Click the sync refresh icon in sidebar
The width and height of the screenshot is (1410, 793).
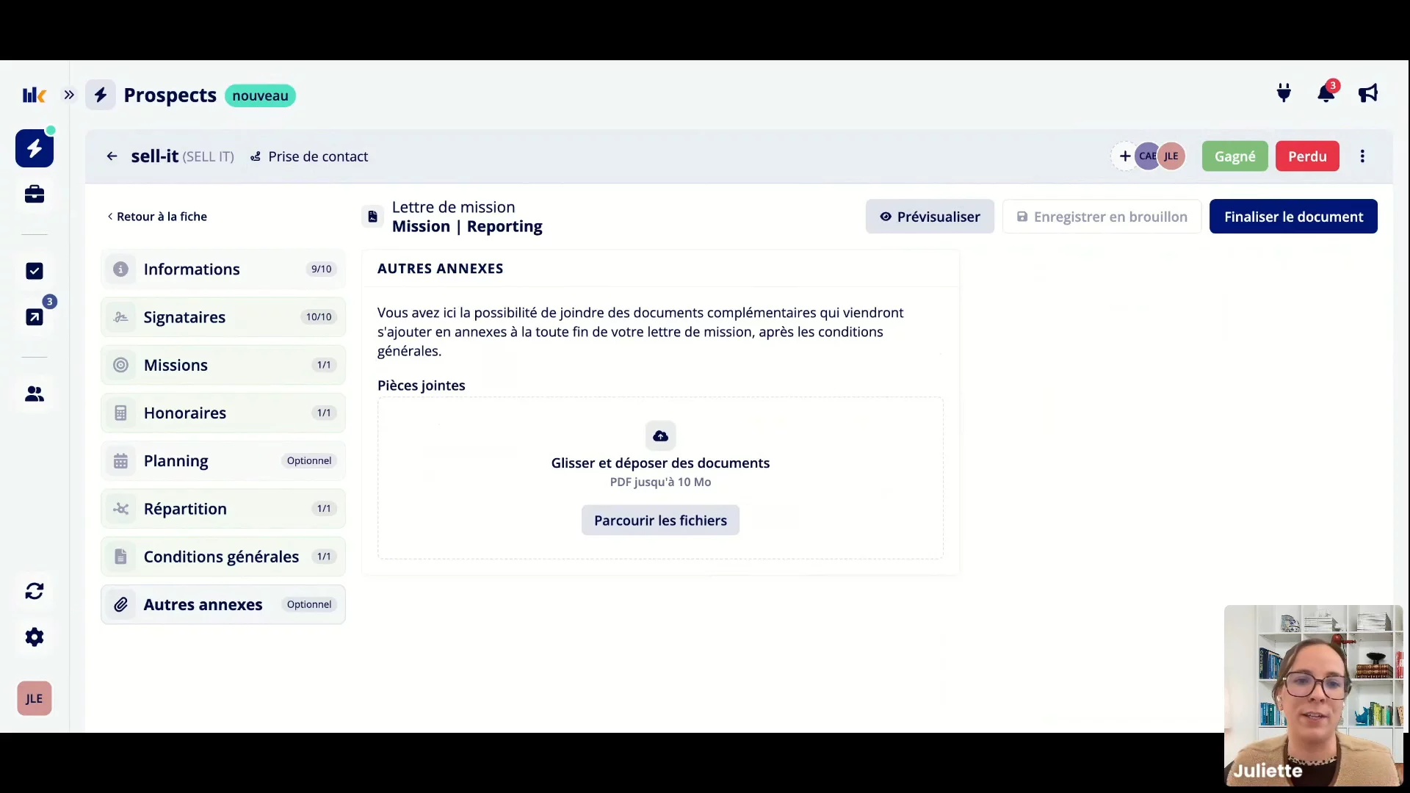(35, 591)
